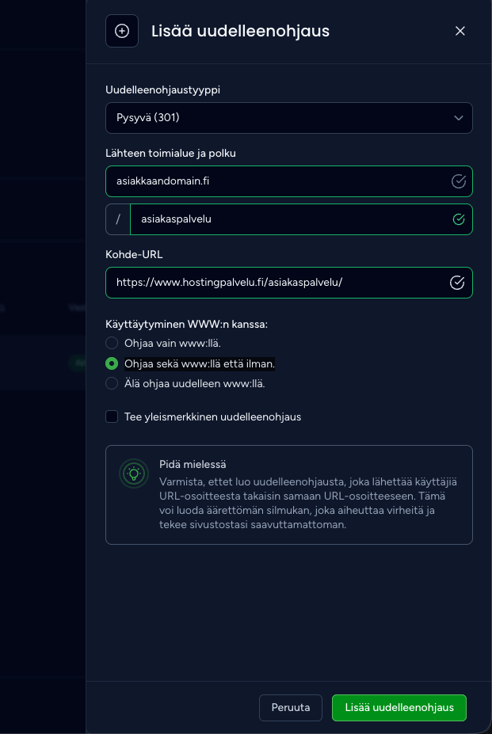Close the Lisää uudelleenohjaus panel with X
492x734 pixels.
[x=460, y=31]
